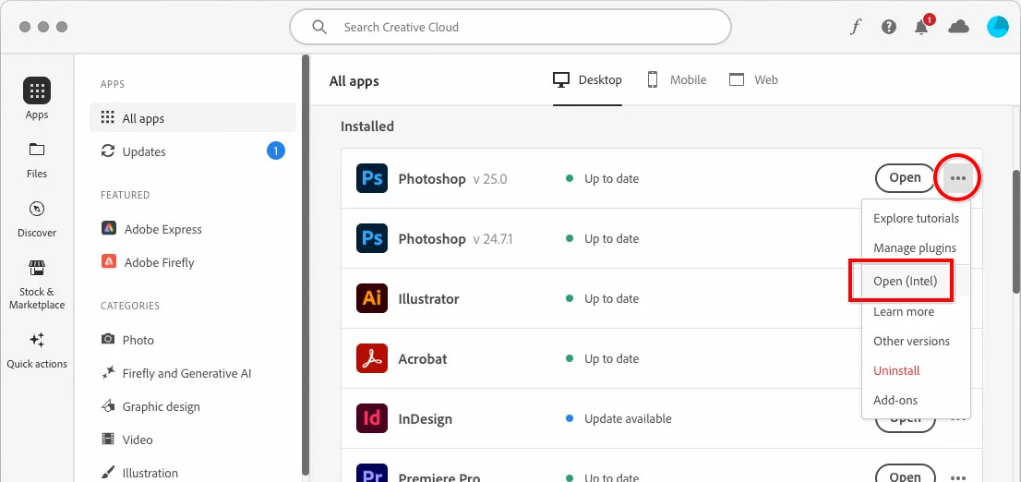The width and height of the screenshot is (1021, 482).
Task: Click the fonts 'f' icon
Action: [x=856, y=27]
